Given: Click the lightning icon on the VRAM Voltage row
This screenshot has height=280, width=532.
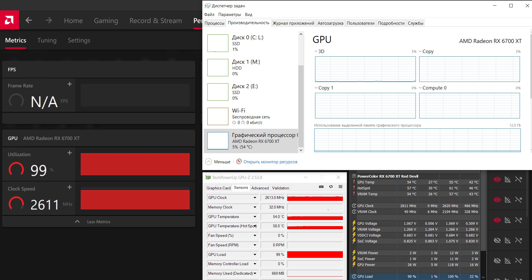Looking at the screenshot, I should 354,229.
